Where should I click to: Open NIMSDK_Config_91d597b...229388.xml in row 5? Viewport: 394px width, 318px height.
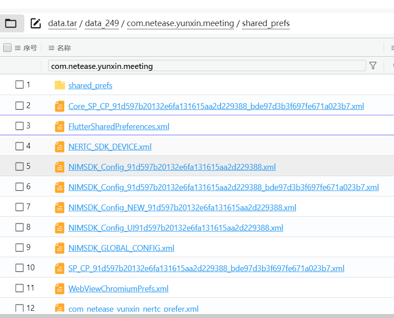[x=172, y=167]
